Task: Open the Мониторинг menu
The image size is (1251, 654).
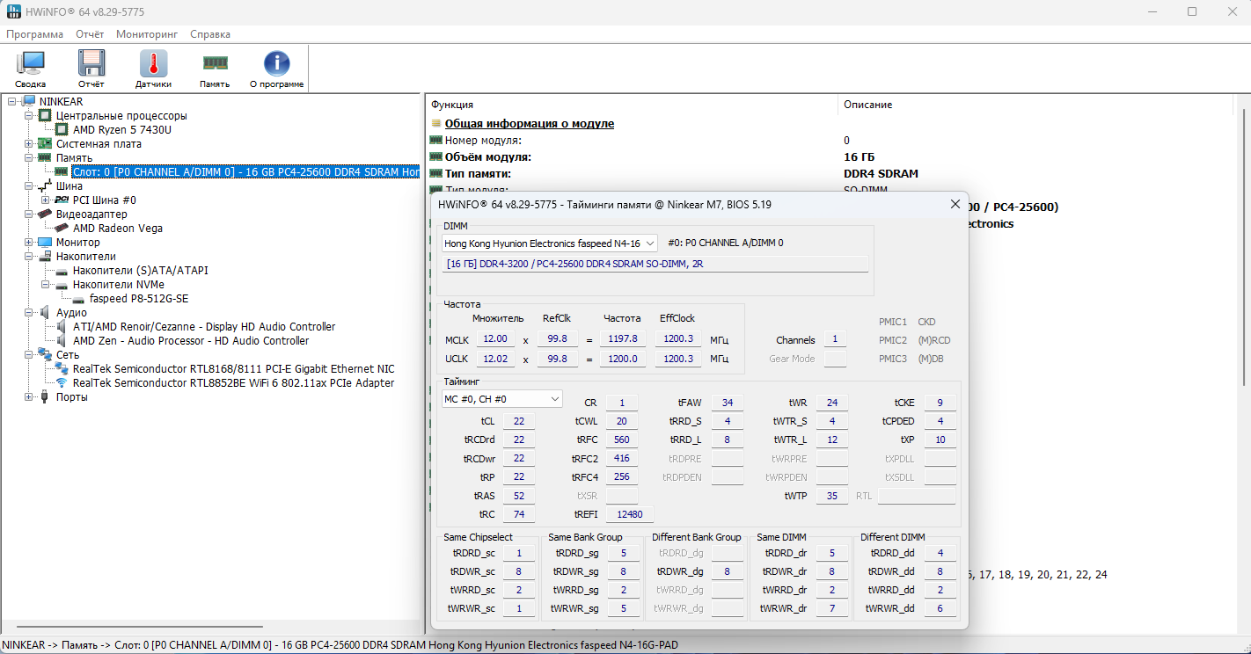Action: [147, 34]
